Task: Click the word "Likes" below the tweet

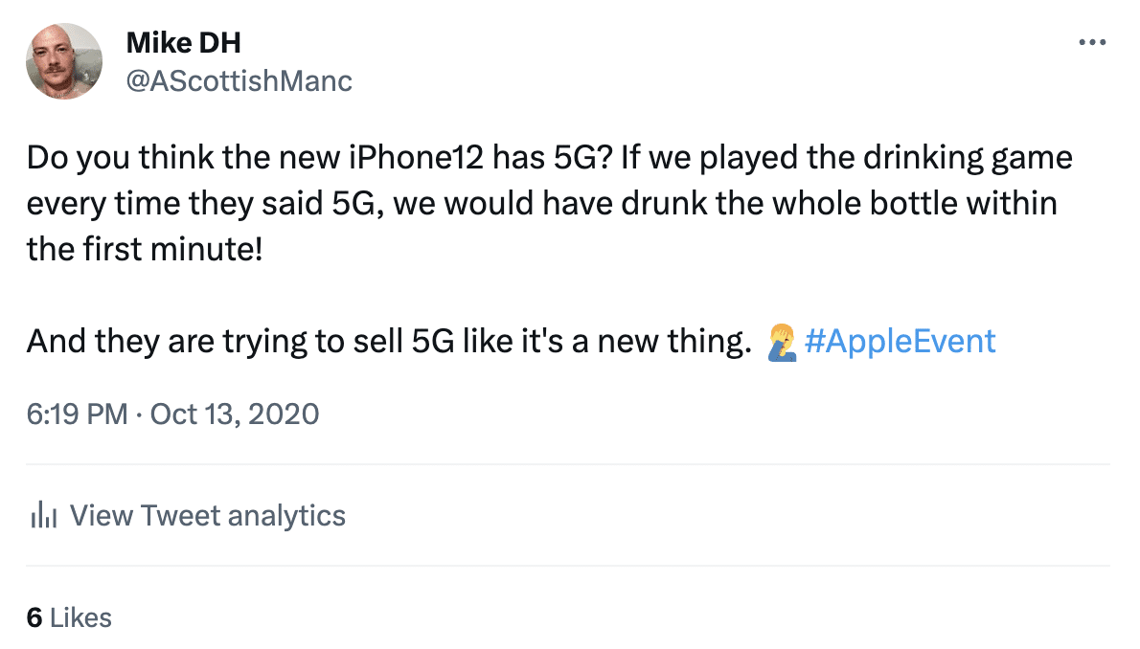Action: 80,617
